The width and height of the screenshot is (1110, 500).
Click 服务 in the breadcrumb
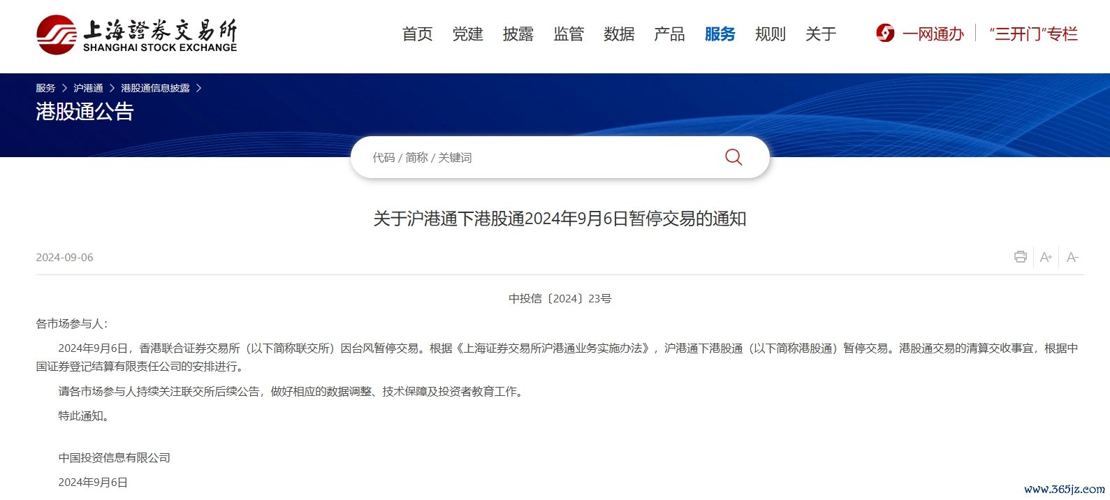click(x=45, y=88)
